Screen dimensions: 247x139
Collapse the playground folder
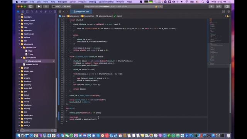19,44
